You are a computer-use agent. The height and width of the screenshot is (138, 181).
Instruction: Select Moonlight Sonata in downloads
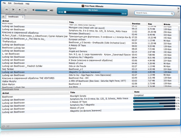tap(78, 96)
